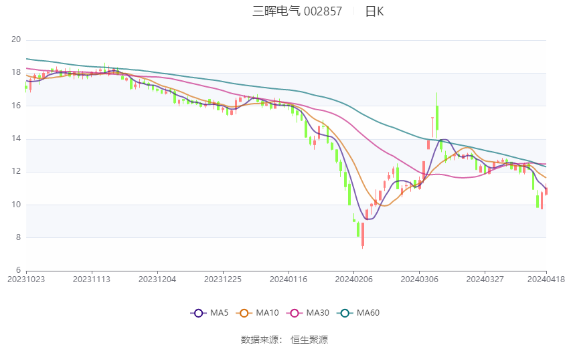Click the 20231225 date tick label
The width and height of the screenshot is (569, 345).
click(x=223, y=279)
